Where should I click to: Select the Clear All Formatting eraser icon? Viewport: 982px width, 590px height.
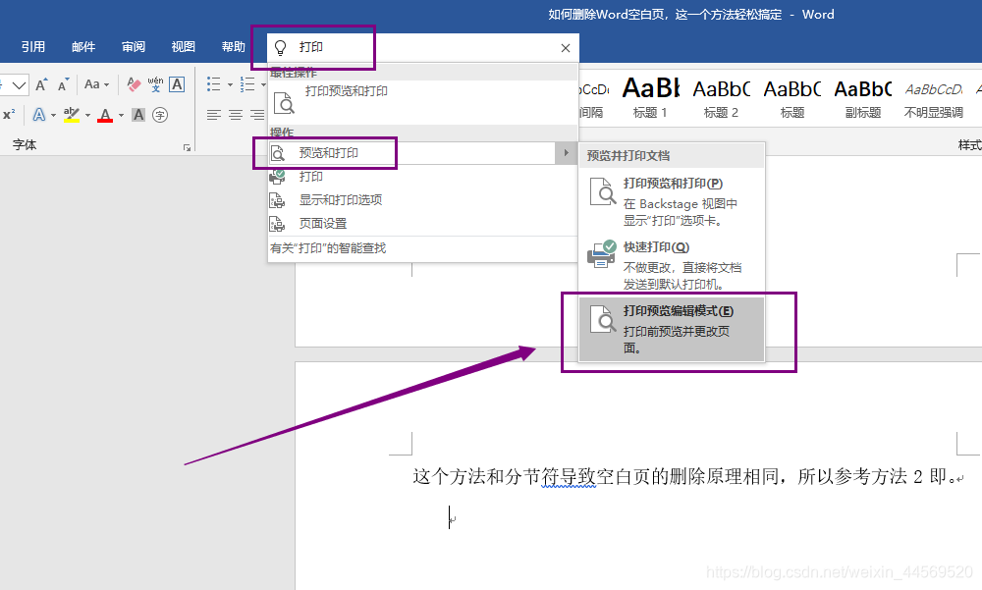133,83
